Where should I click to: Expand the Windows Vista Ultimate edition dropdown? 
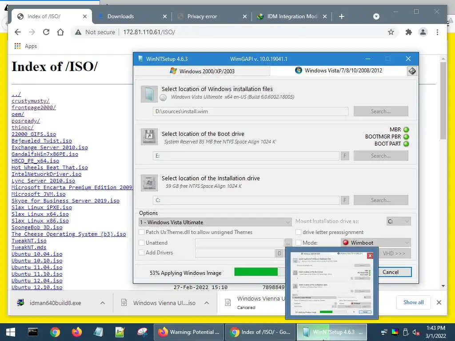pos(215,222)
